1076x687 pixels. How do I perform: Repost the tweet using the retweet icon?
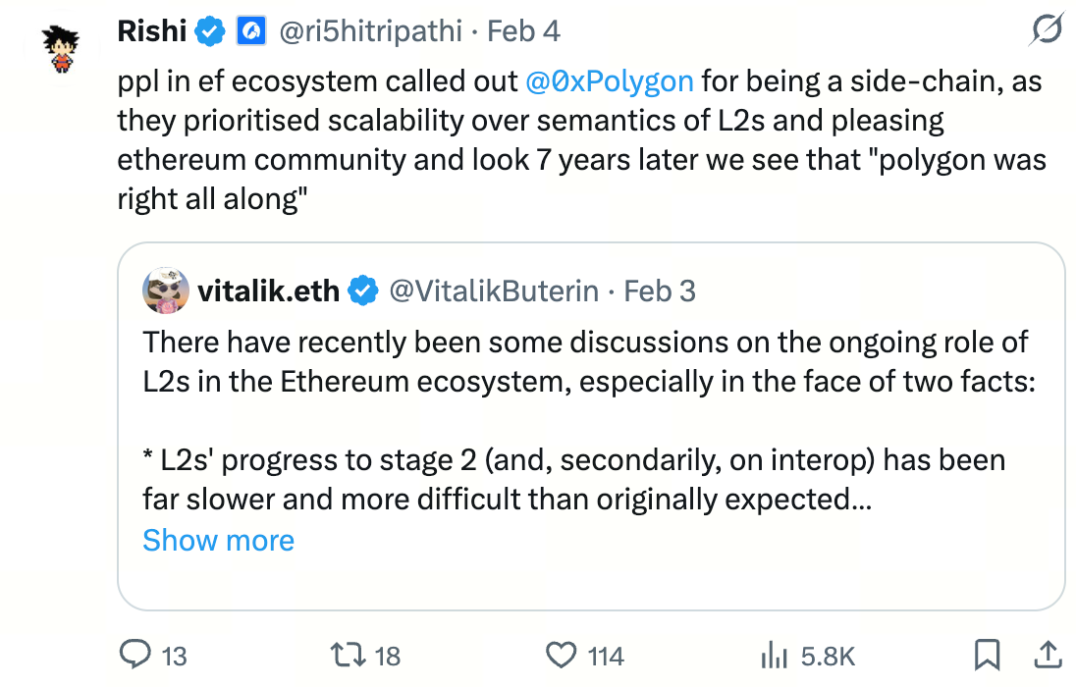[x=345, y=655]
